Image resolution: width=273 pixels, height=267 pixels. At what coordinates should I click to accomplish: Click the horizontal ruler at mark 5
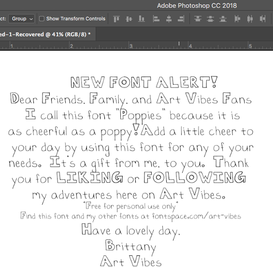point(250,46)
